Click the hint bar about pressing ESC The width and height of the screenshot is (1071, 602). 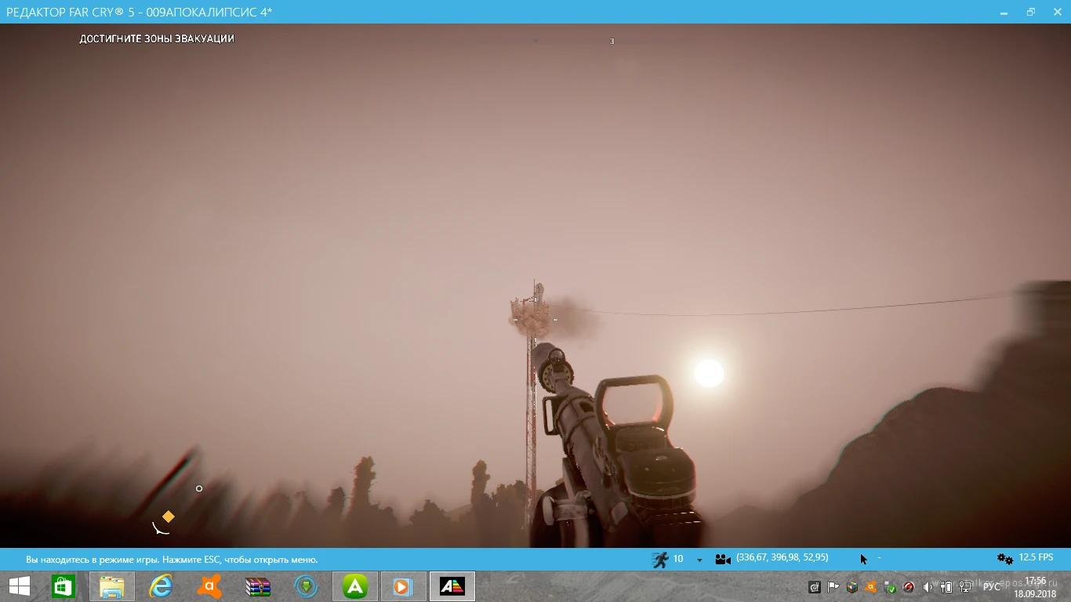coord(172,558)
